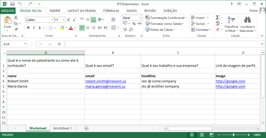The width and height of the screenshot is (266, 138).
Task: Copy selection using the copy icon
Action: pyautogui.click(x=16, y=24)
